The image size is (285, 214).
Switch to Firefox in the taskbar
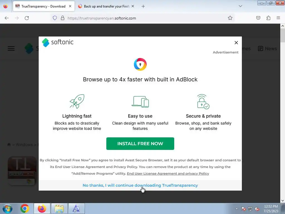[x=42, y=208]
